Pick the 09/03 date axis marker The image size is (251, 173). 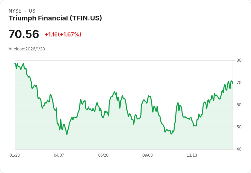148,155
